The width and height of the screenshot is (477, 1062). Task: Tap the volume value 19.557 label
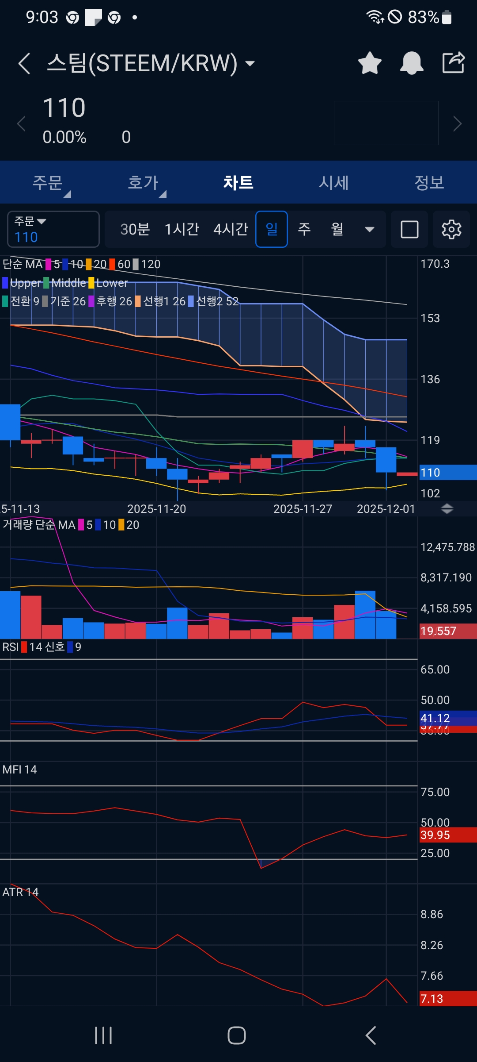click(x=448, y=631)
